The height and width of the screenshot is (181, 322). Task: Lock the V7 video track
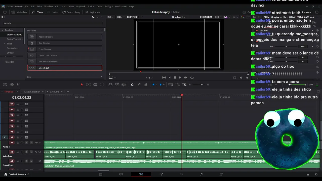click(18, 104)
